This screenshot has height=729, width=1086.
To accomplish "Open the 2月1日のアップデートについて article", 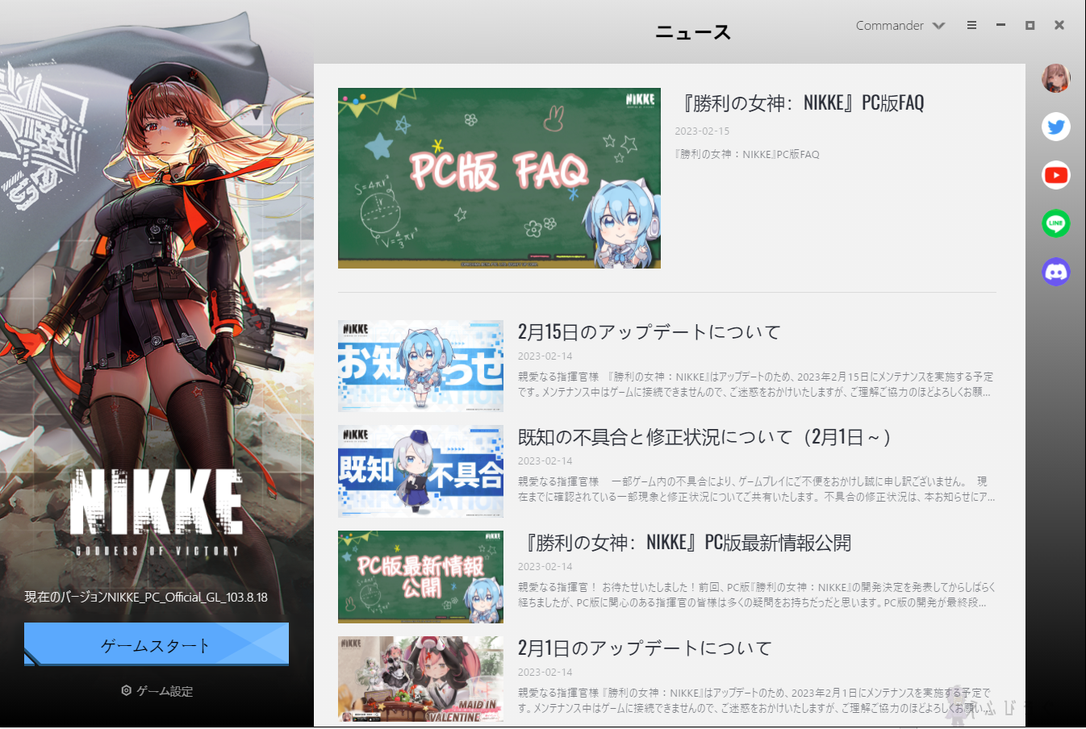I will pyautogui.click(x=645, y=648).
